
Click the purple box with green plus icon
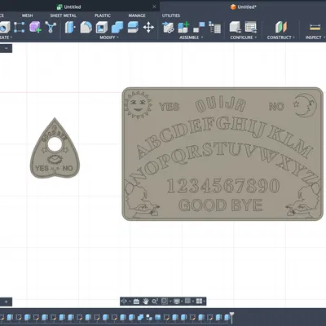tap(35, 27)
